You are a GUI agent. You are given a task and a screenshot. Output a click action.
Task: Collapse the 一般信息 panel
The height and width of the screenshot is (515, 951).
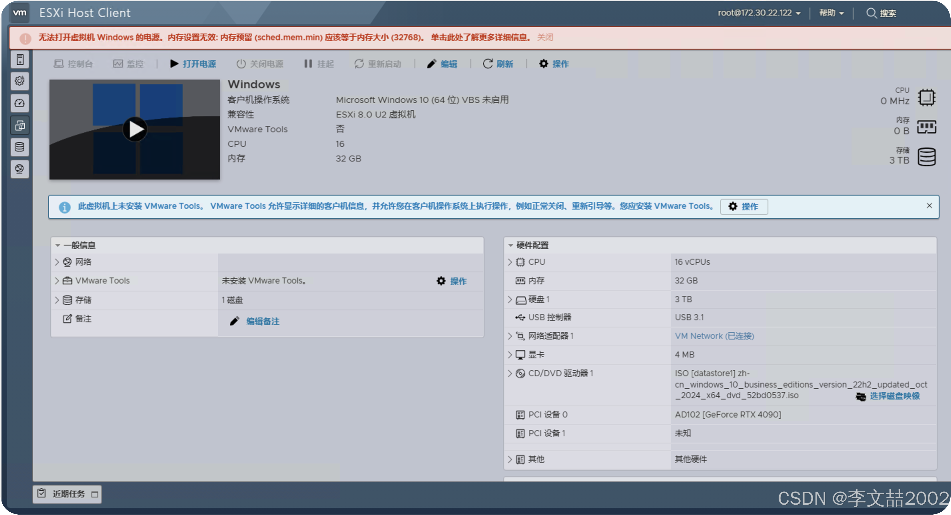tap(58, 246)
